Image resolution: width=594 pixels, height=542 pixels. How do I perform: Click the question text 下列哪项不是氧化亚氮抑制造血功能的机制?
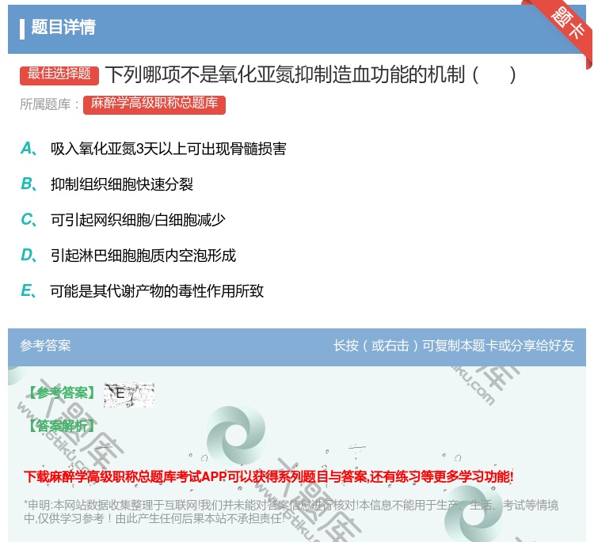[x=310, y=74]
